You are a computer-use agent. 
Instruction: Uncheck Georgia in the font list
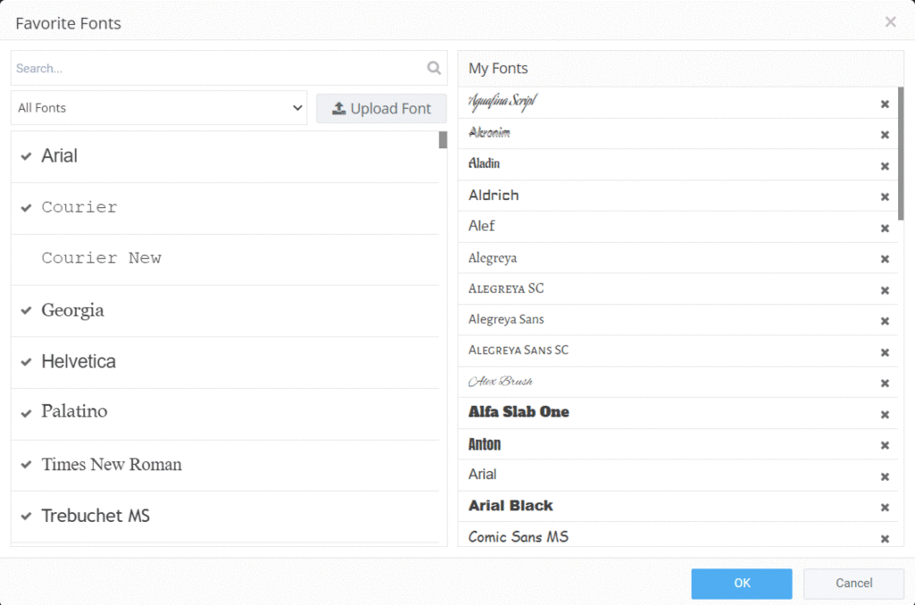(x=25, y=310)
